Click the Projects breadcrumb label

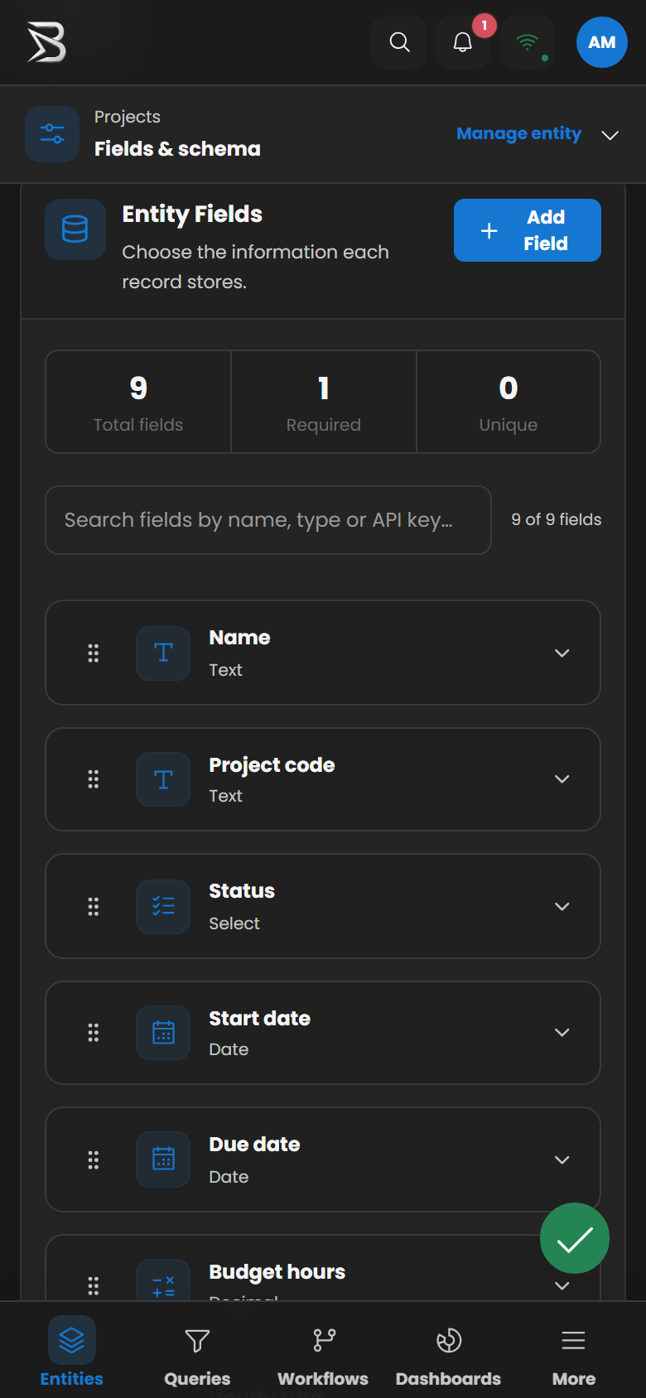[x=128, y=117]
